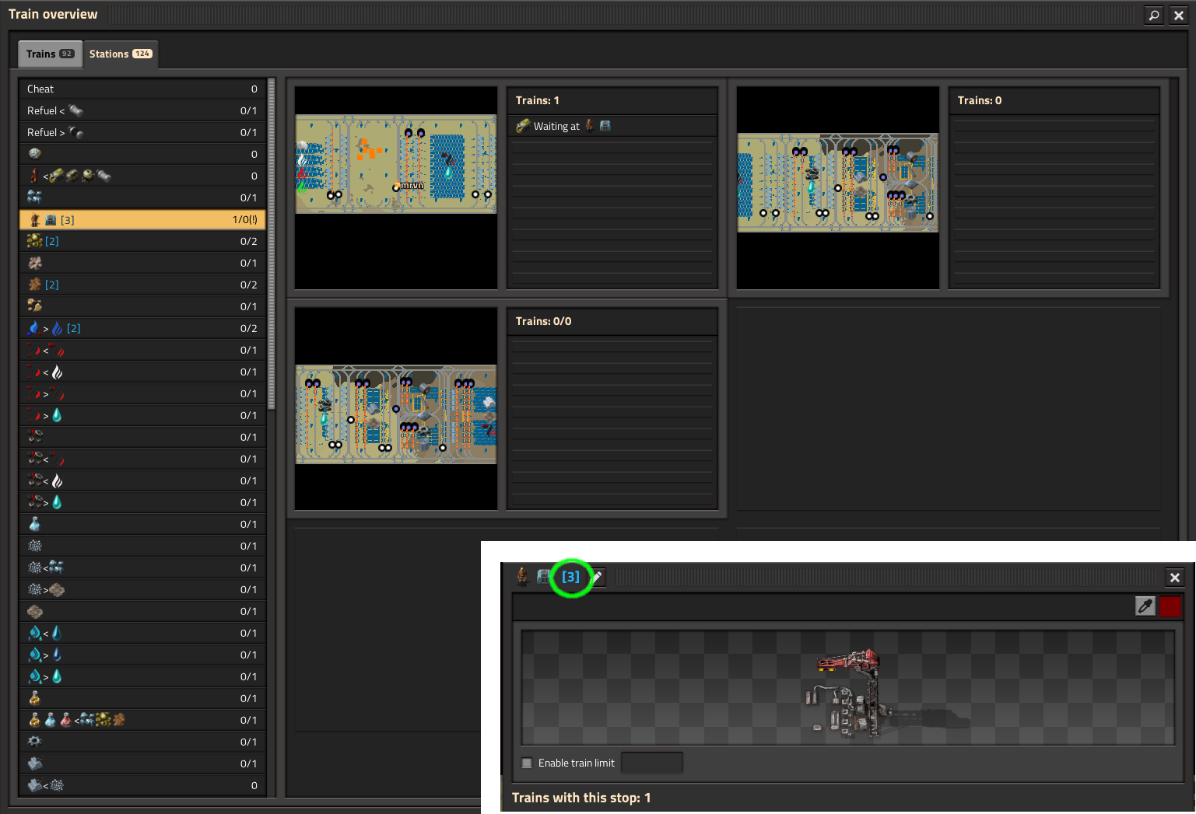Open the minimap beside 'Trains: 1'

(x=396, y=187)
